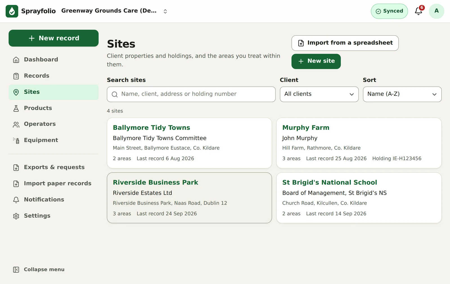Click 'Riverside Estates Ltd' client name
450x284 pixels.
(x=142, y=193)
